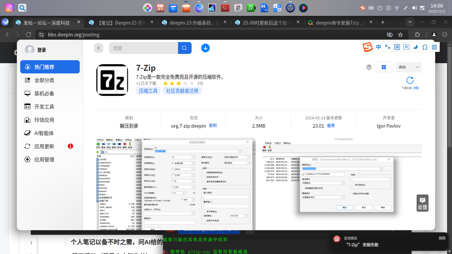The height and width of the screenshot is (254, 452).
Task: Click the 催更 link next to version
Action: pos(331,126)
